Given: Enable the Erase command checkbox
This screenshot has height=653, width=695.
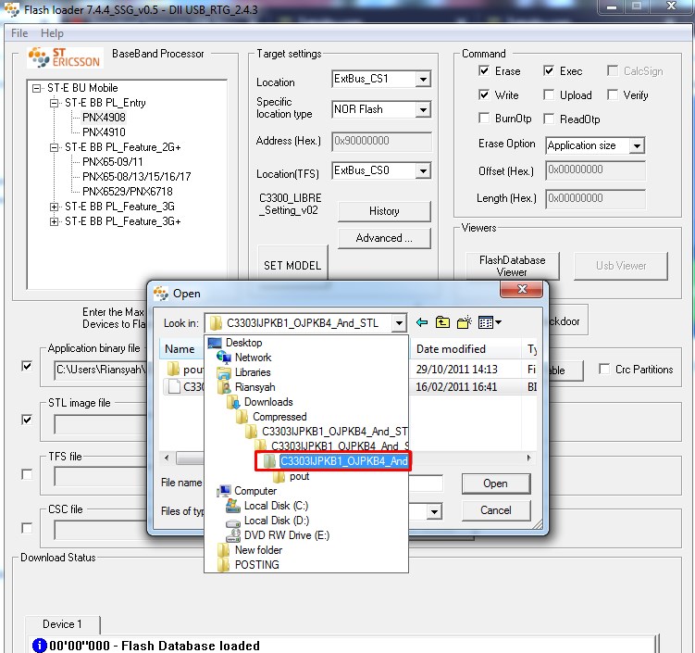Looking at the screenshot, I should tap(484, 70).
